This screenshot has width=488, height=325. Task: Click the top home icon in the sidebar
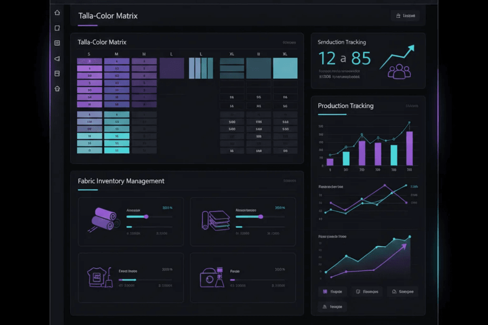click(57, 13)
